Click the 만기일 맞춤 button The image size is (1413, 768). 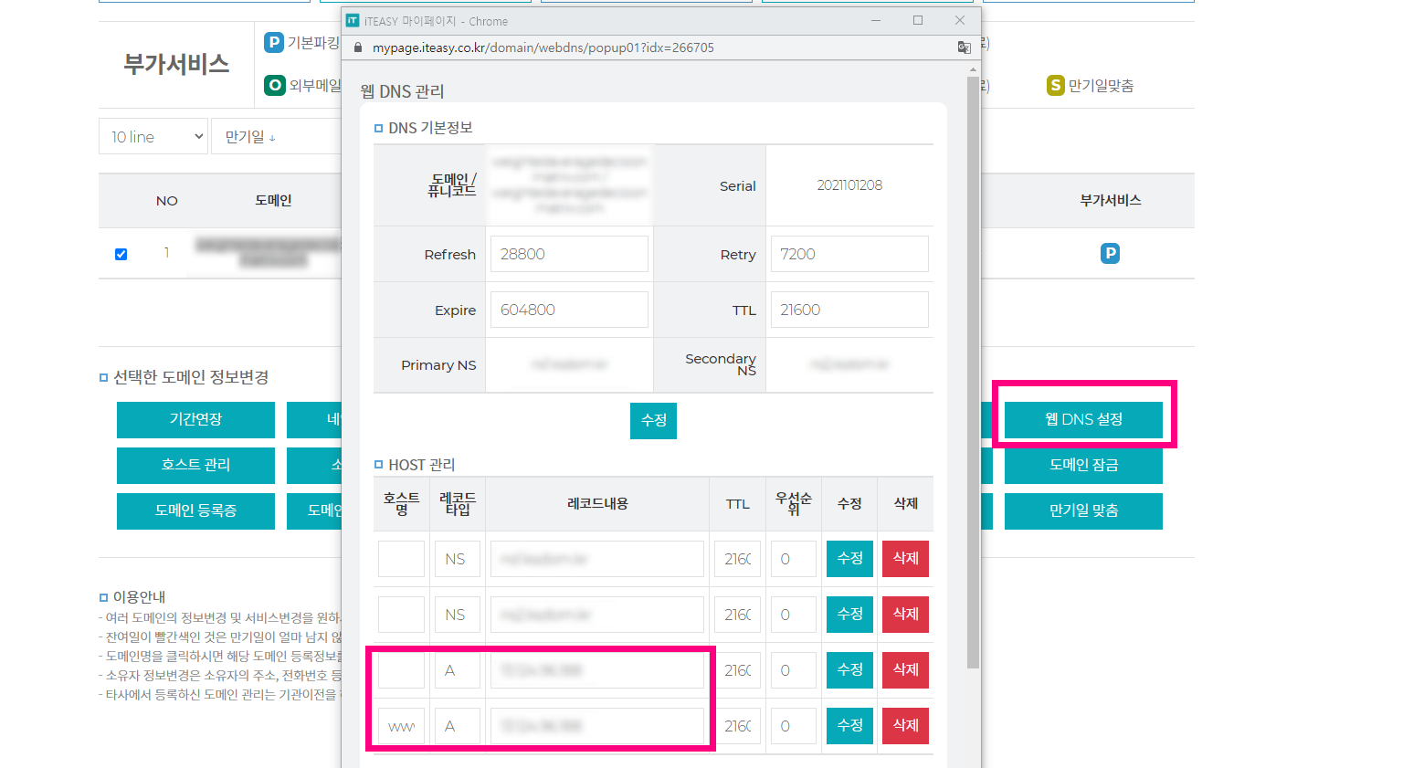[x=1083, y=510]
